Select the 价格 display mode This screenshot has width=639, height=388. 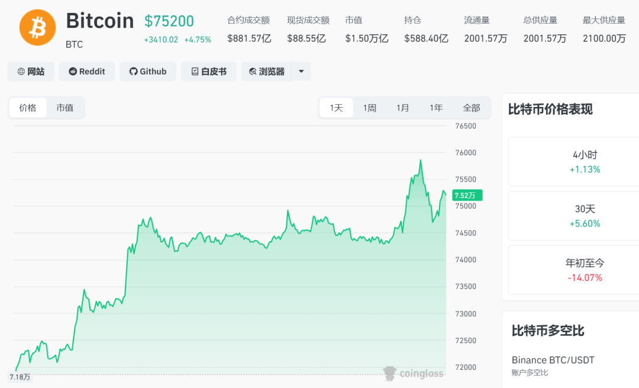pos(27,108)
